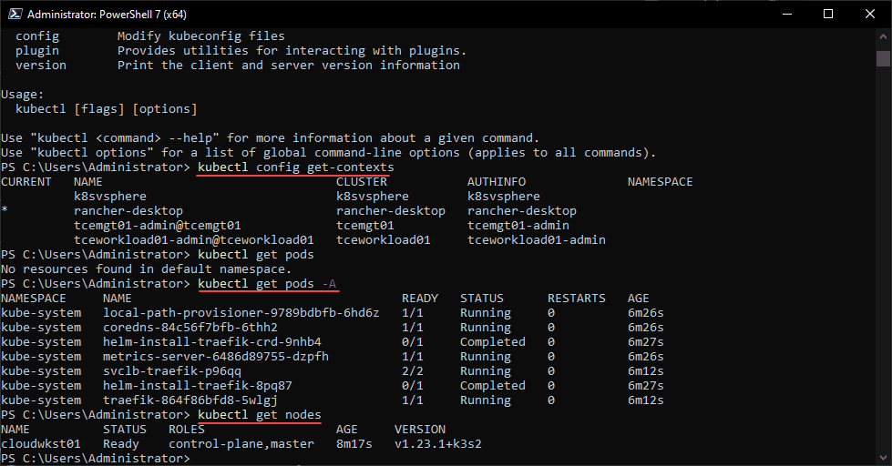
Task: Click the 'kubectl get pods -A' command
Action: pyautogui.click(x=267, y=284)
